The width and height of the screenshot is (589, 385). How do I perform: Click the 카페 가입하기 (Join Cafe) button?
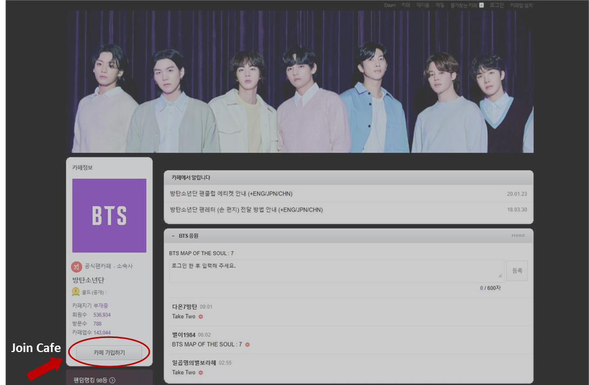(109, 353)
